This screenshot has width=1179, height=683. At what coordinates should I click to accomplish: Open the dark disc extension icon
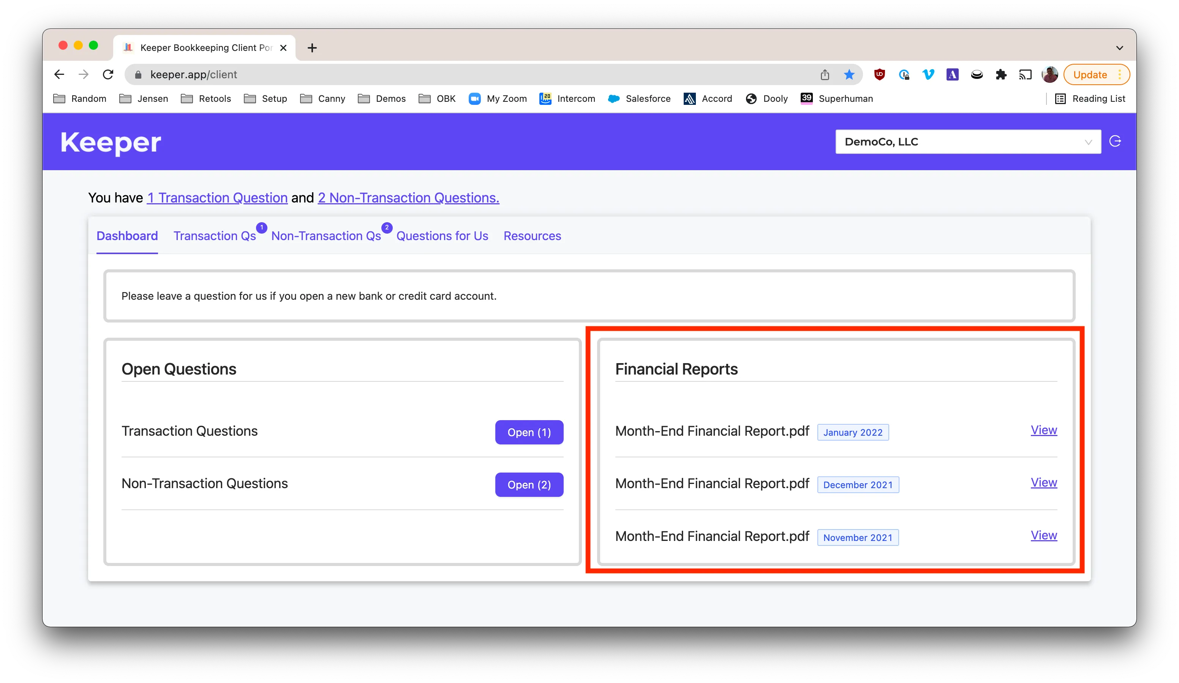click(x=977, y=74)
